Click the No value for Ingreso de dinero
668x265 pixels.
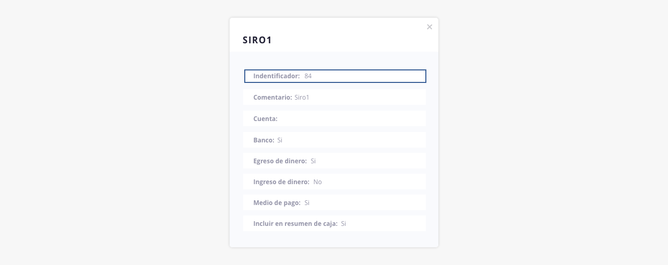click(317, 182)
